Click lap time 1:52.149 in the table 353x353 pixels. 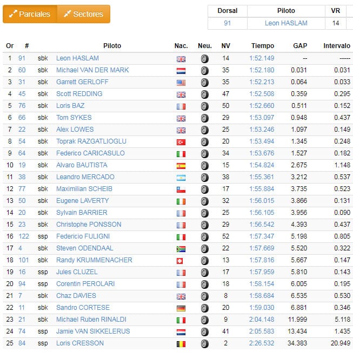(x=262, y=58)
